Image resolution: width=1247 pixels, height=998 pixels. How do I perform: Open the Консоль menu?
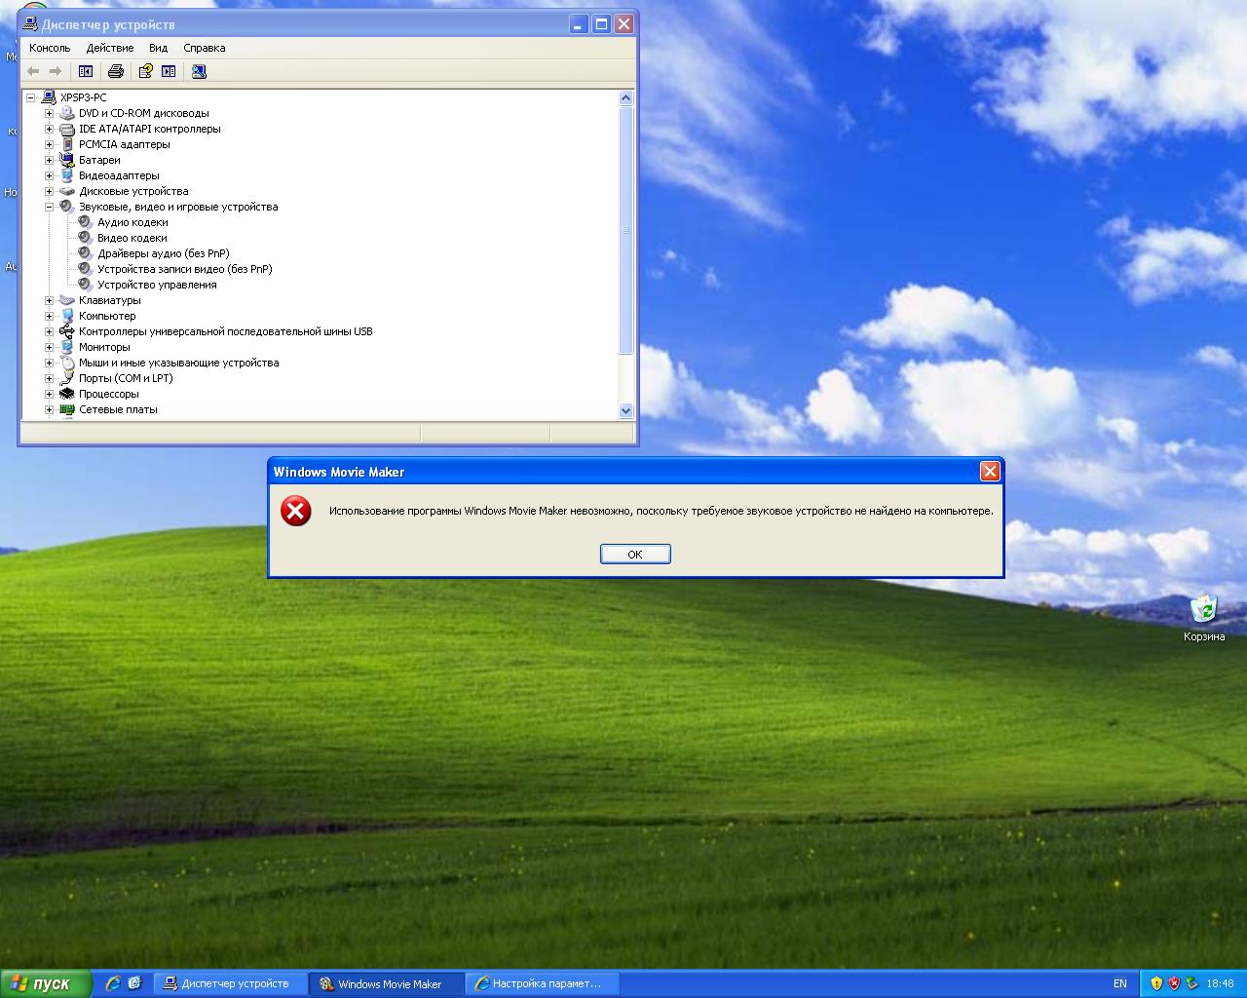pos(50,48)
